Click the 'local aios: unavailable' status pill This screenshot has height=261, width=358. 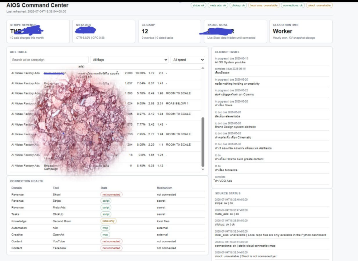pyautogui.click(x=264, y=5)
